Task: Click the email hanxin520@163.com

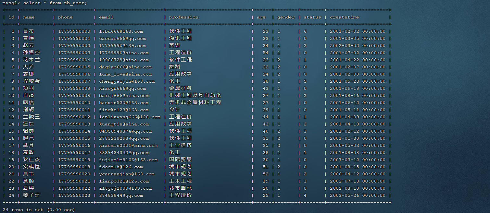Action: tap(124, 103)
